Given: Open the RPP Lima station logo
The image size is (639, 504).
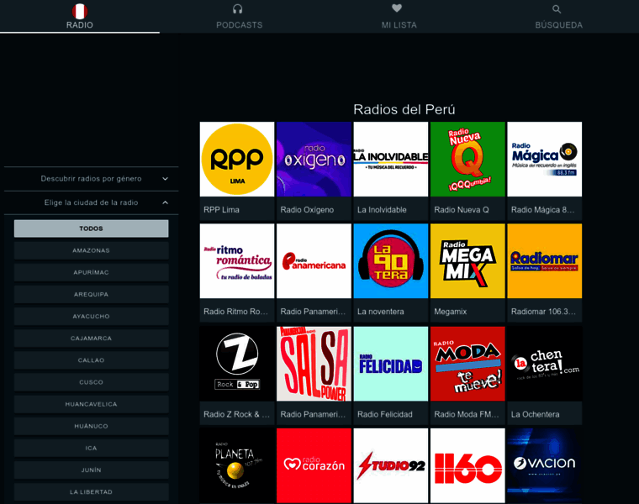Looking at the screenshot, I should click(x=237, y=159).
